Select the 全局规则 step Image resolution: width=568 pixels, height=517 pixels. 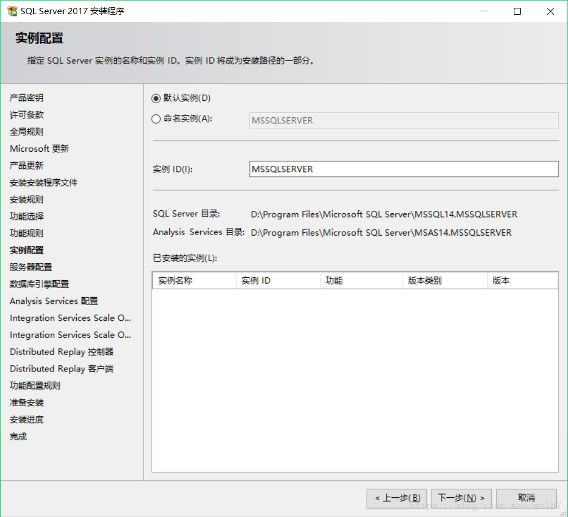pyautogui.click(x=27, y=132)
